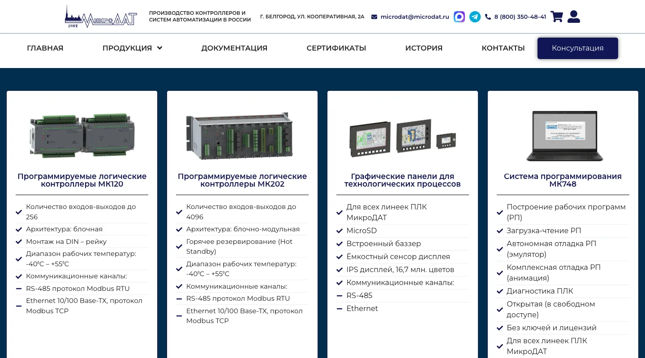645x358 pixels.
Task: Click the text 'Ёмкостный сенсор дисплея'
Action: tap(398, 257)
